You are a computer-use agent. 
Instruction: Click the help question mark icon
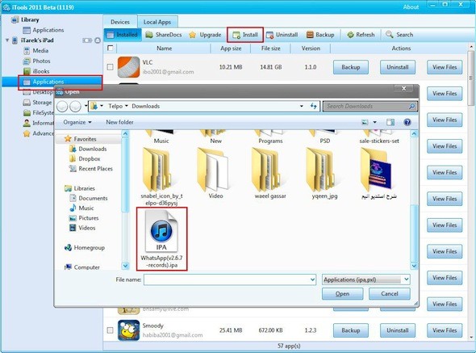tap(407, 122)
